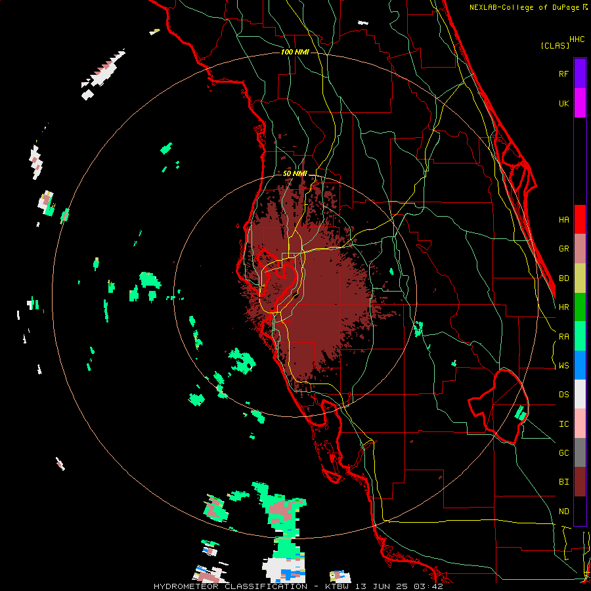This screenshot has height=591, width=591.
Task: Click the UK legend label
Action: [563, 104]
